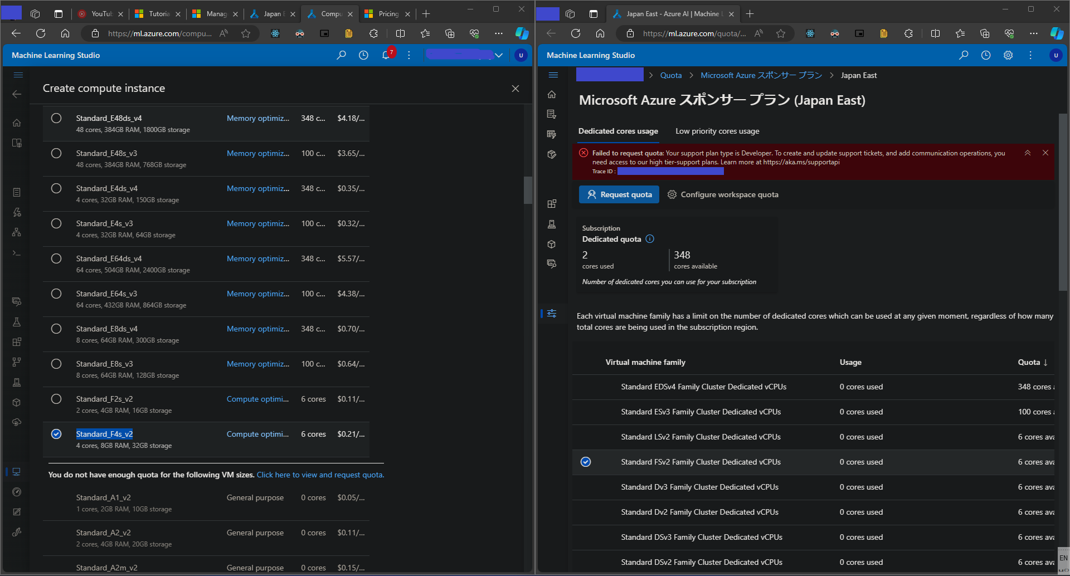
Task: Select Standard_F2s_v2 radio button
Action: pos(56,399)
